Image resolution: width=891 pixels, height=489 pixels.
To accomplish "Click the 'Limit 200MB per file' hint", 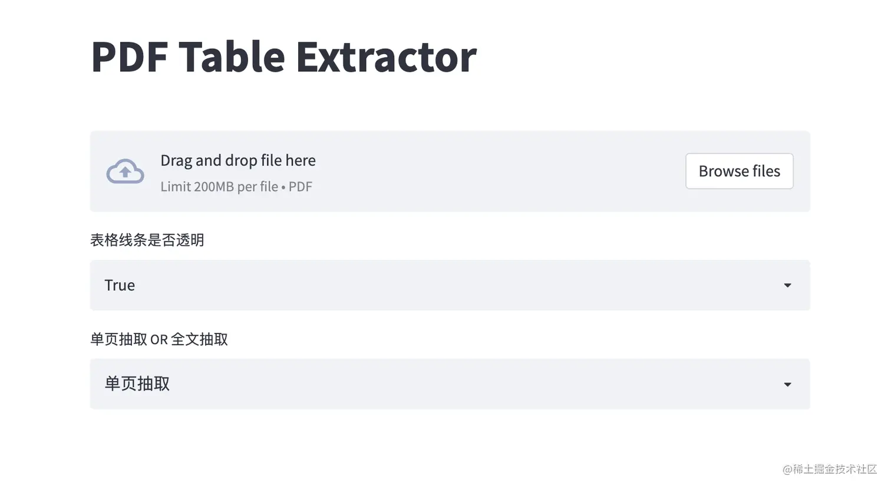I will [x=219, y=187].
